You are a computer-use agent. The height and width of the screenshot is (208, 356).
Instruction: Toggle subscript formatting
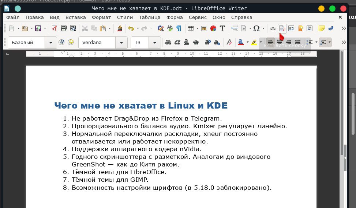coord(217,42)
